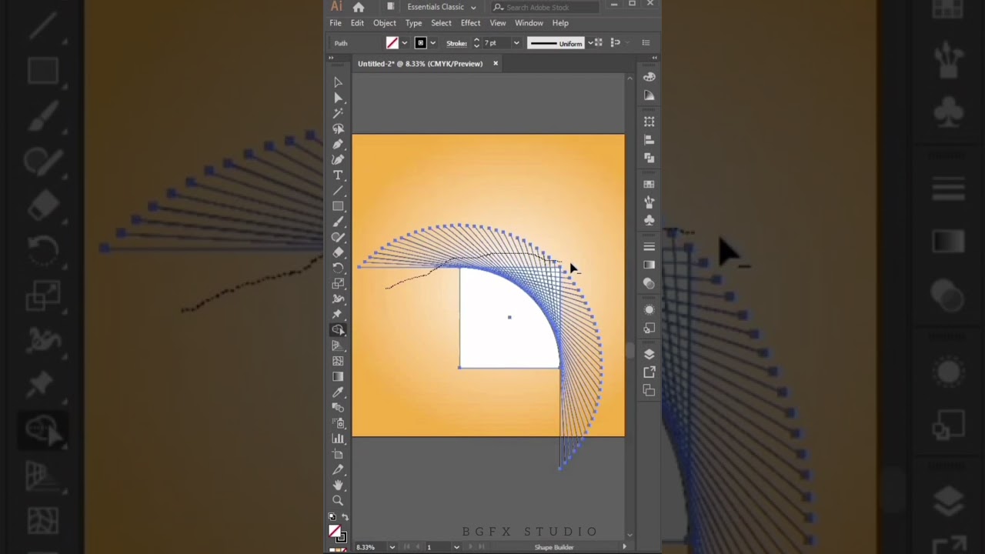Select the Symbol Sprayer tool
985x554 pixels.
point(338,422)
